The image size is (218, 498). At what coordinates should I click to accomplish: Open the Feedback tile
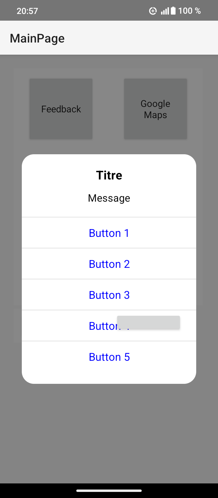point(61,109)
